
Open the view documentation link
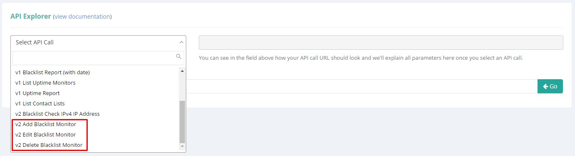[82, 17]
